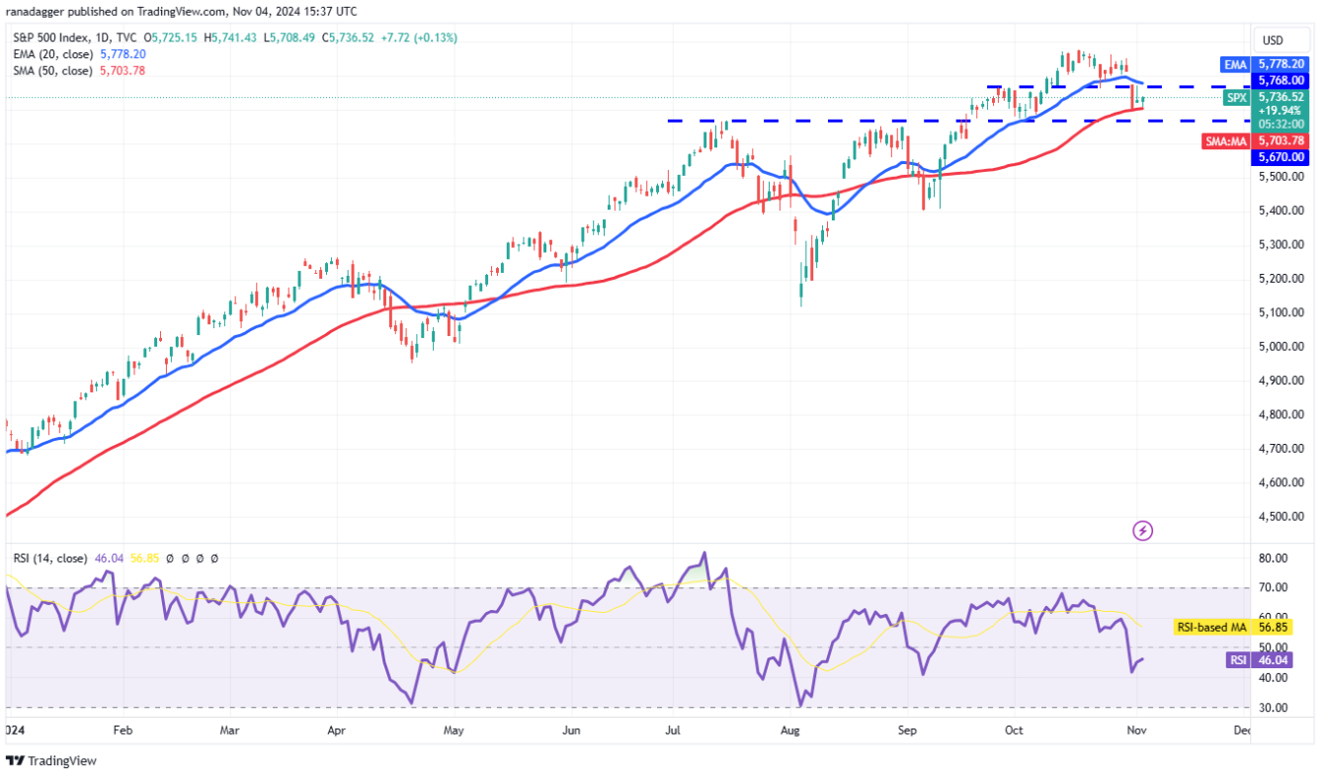The width and height of the screenshot is (1321, 775).
Task: Click the purple lightning bolt event icon
Action: click(x=1142, y=531)
